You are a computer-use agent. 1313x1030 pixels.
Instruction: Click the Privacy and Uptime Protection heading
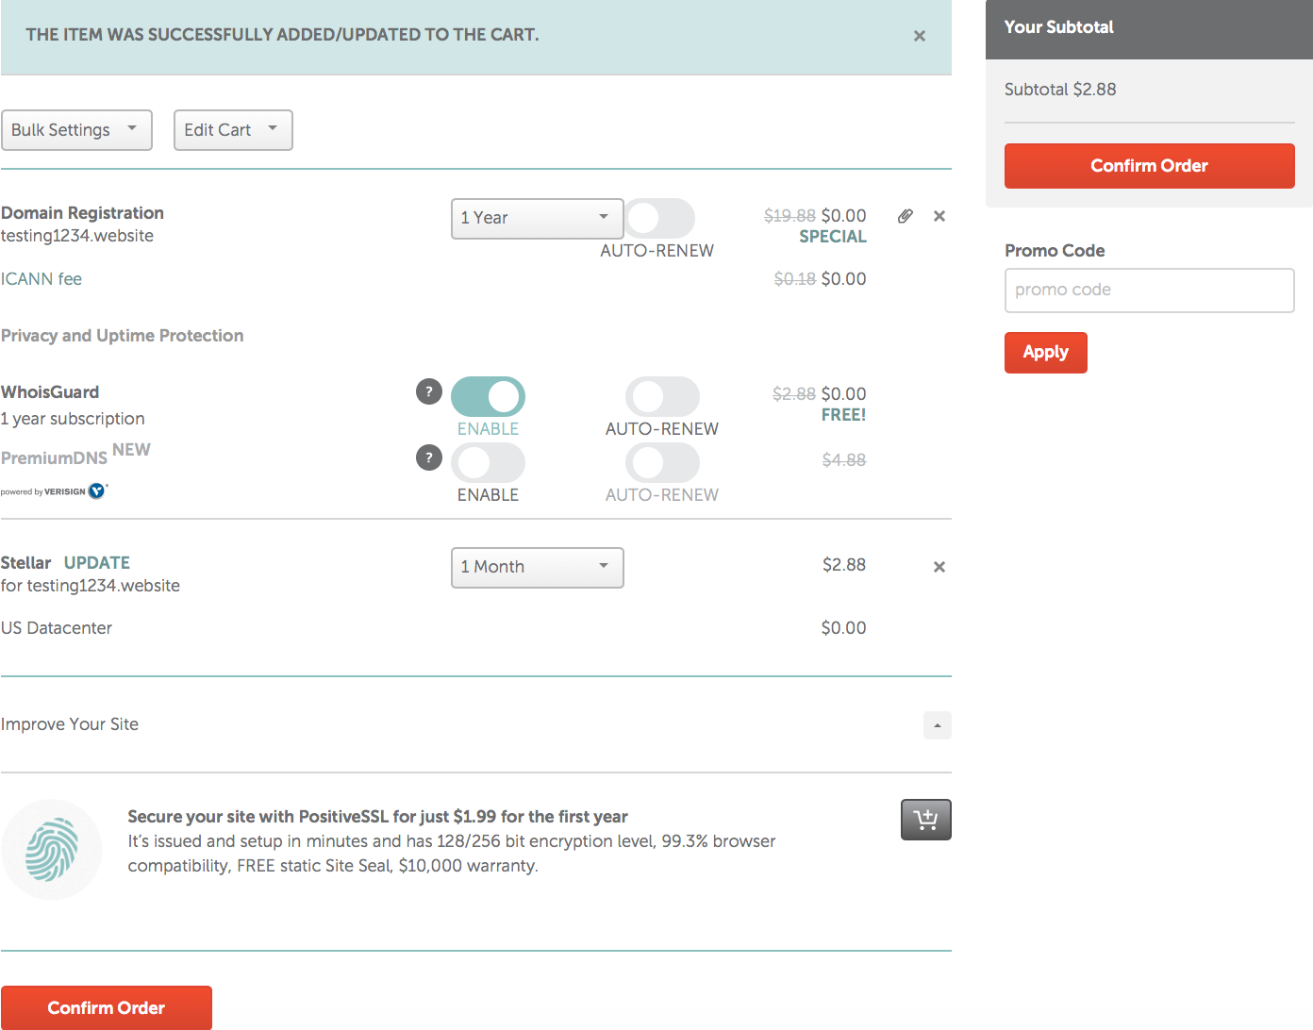(x=123, y=336)
